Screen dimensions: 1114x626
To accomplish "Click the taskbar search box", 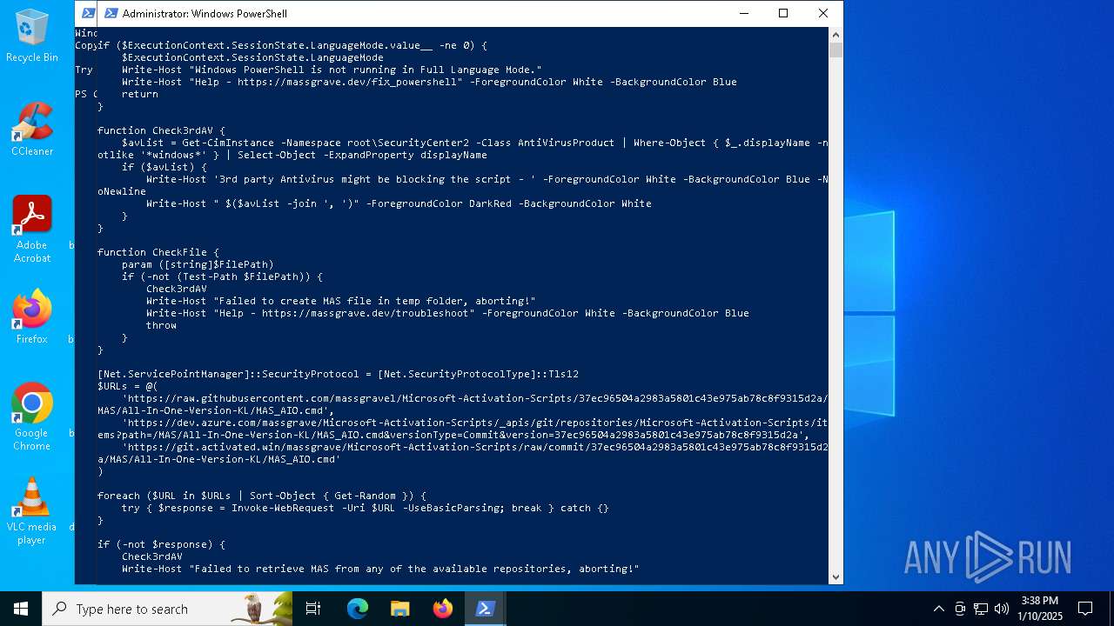I will pos(167,609).
